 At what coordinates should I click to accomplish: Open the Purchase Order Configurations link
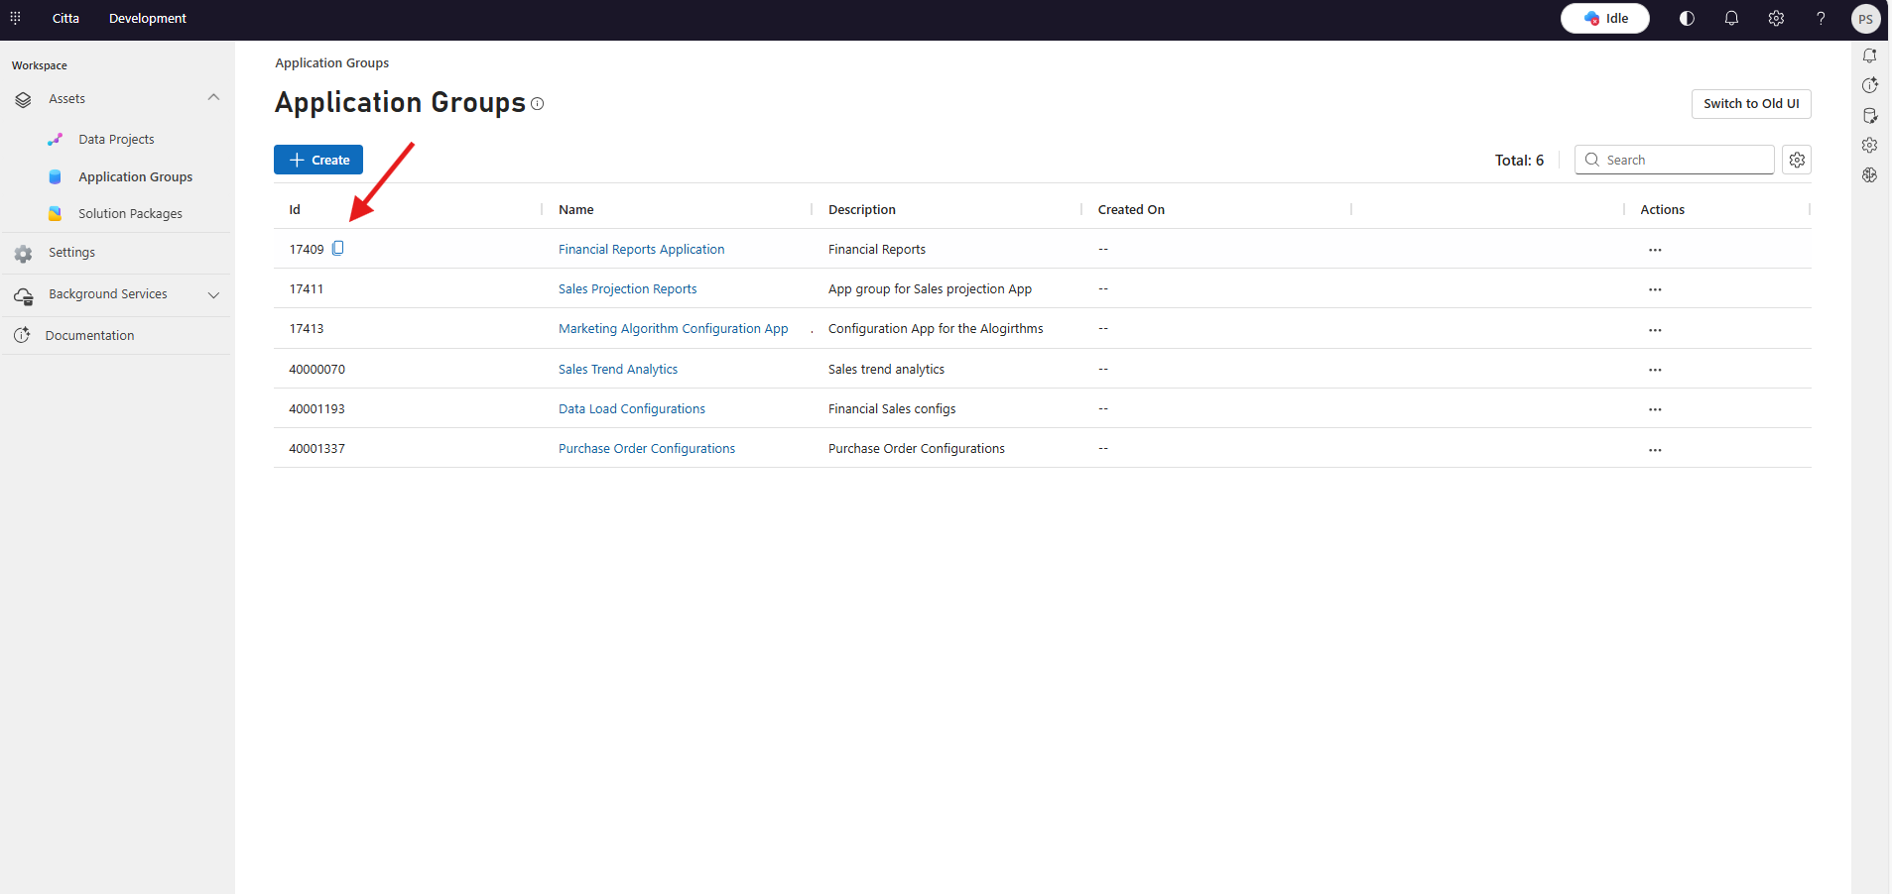coord(647,449)
